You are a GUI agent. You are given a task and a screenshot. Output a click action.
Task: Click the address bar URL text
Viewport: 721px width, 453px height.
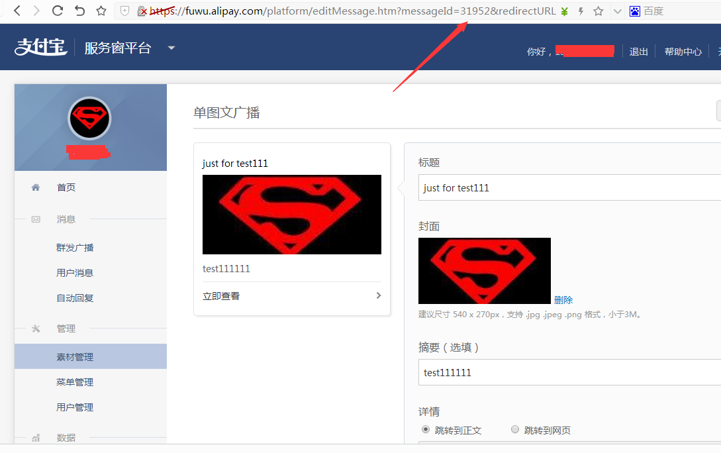pos(353,11)
